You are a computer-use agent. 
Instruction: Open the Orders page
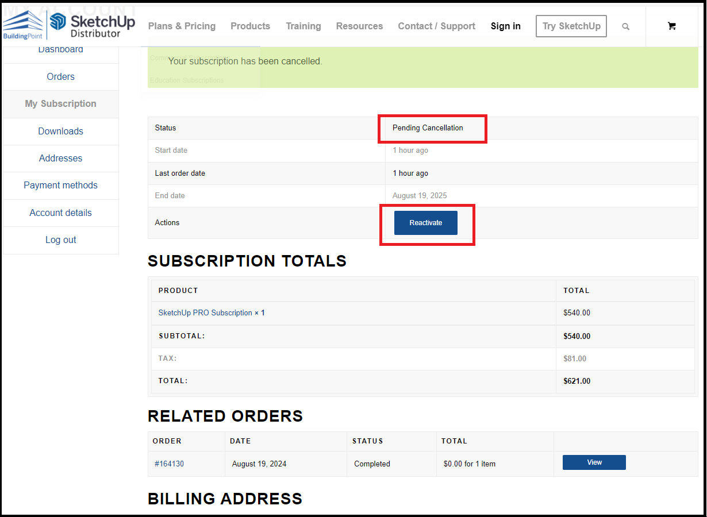click(x=60, y=76)
